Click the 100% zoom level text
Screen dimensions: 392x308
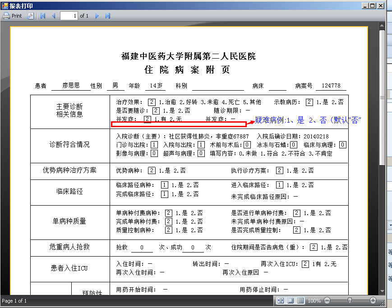click(314, 301)
